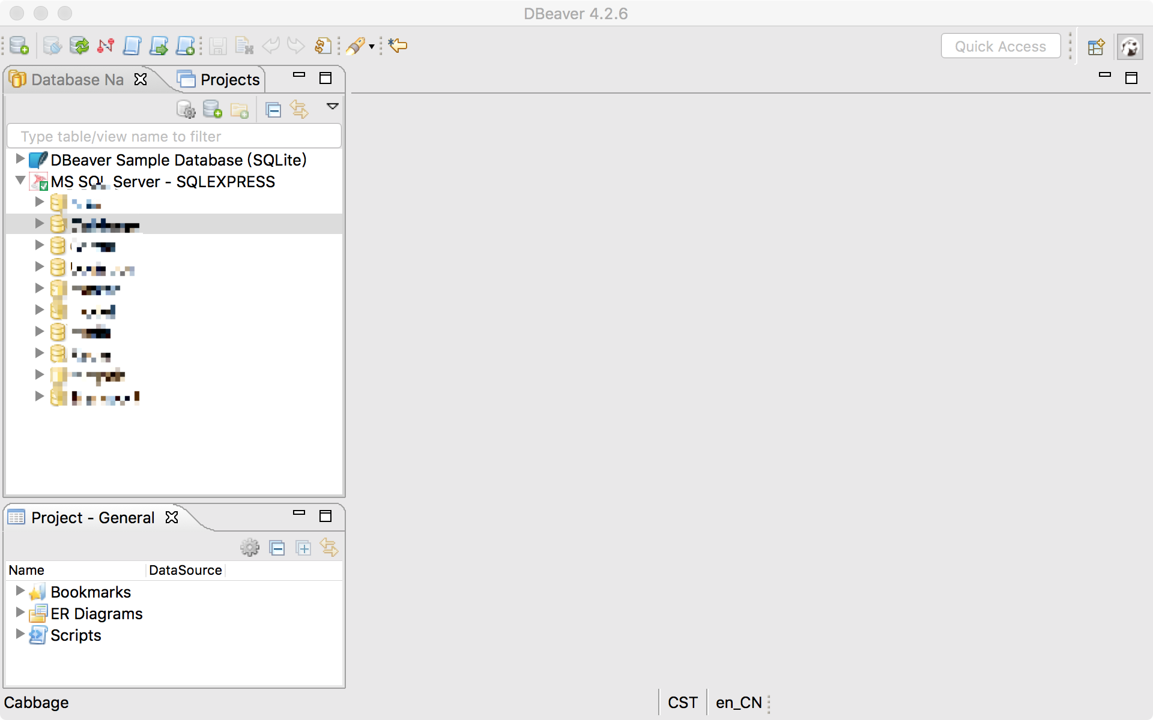Collapse MS SQL Server - SQLEXPRESS node
1153x720 pixels.
tap(20, 180)
